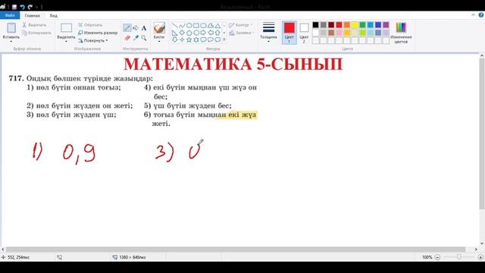
Task: Select the Eraser tool
Action: [127, 38]
